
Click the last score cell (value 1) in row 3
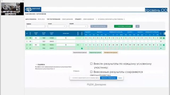pyautogui.click(x=158, y=45)
